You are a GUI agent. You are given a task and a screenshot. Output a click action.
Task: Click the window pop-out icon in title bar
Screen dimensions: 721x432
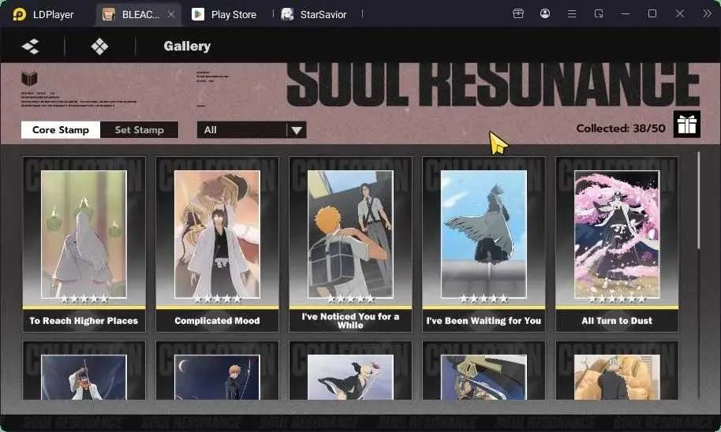click(599, 13)
